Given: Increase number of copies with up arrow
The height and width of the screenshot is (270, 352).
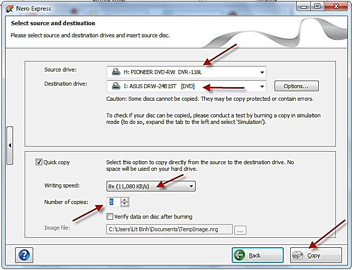Looking at the screenshot, I should [x=124, y=200].
